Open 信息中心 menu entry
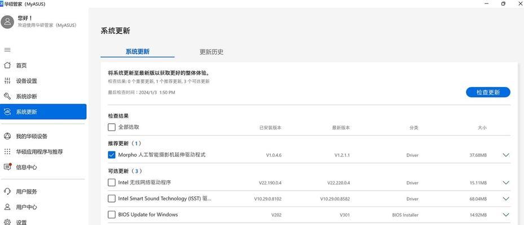Screen dimensions: 524x225 [27, 167]
